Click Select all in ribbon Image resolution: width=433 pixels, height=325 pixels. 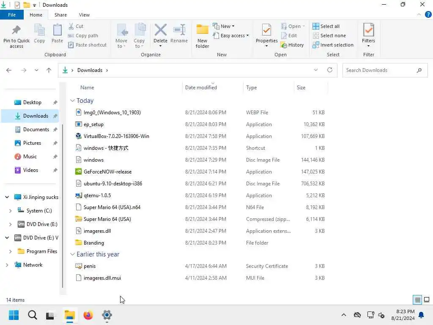coord(326,26)
